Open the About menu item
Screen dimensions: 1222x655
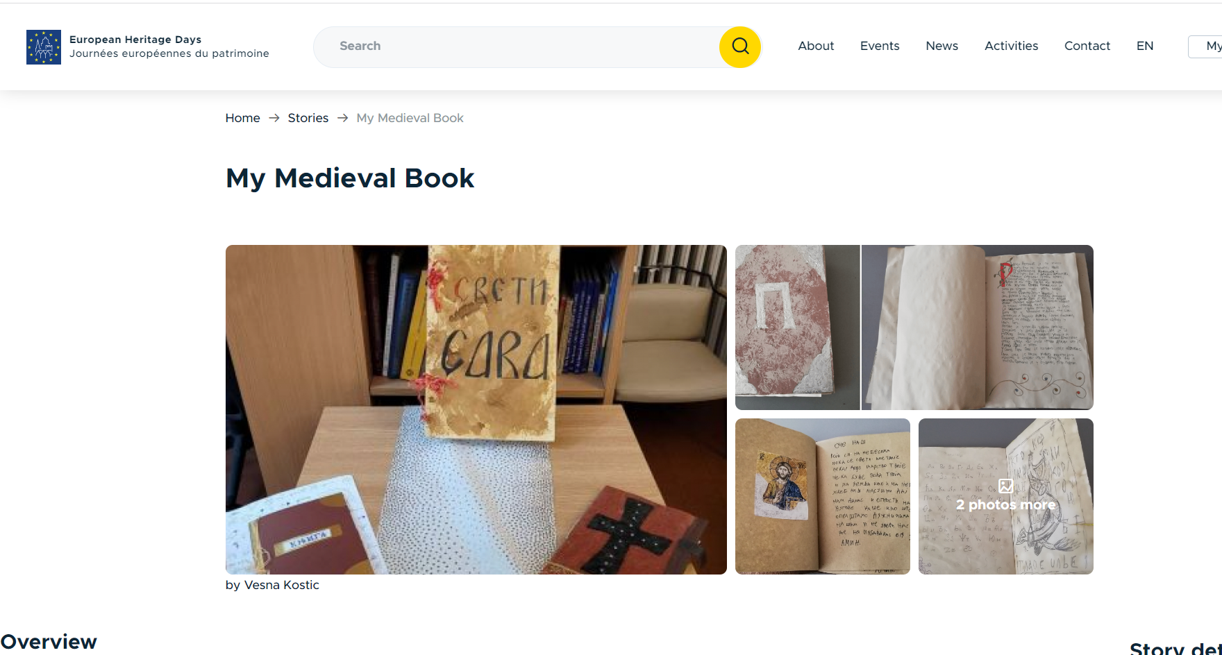click(x=816, y=46)
